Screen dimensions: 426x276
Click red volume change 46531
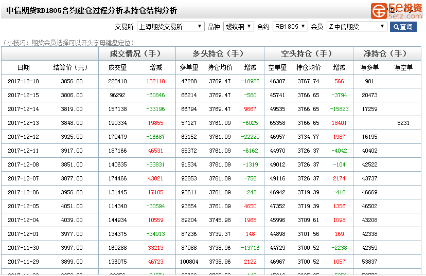[156, 151]
